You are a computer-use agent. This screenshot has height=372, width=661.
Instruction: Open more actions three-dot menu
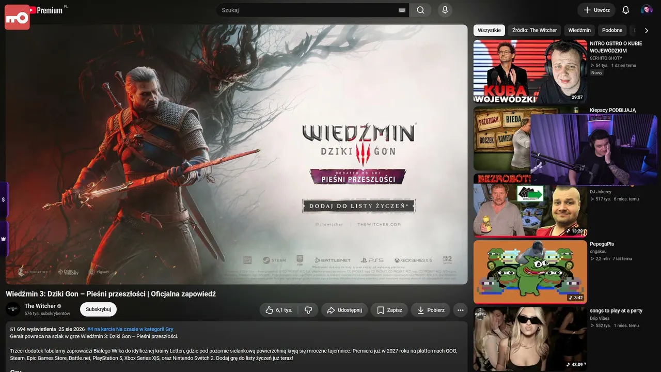pyautogui.click(x=460, y=310)
